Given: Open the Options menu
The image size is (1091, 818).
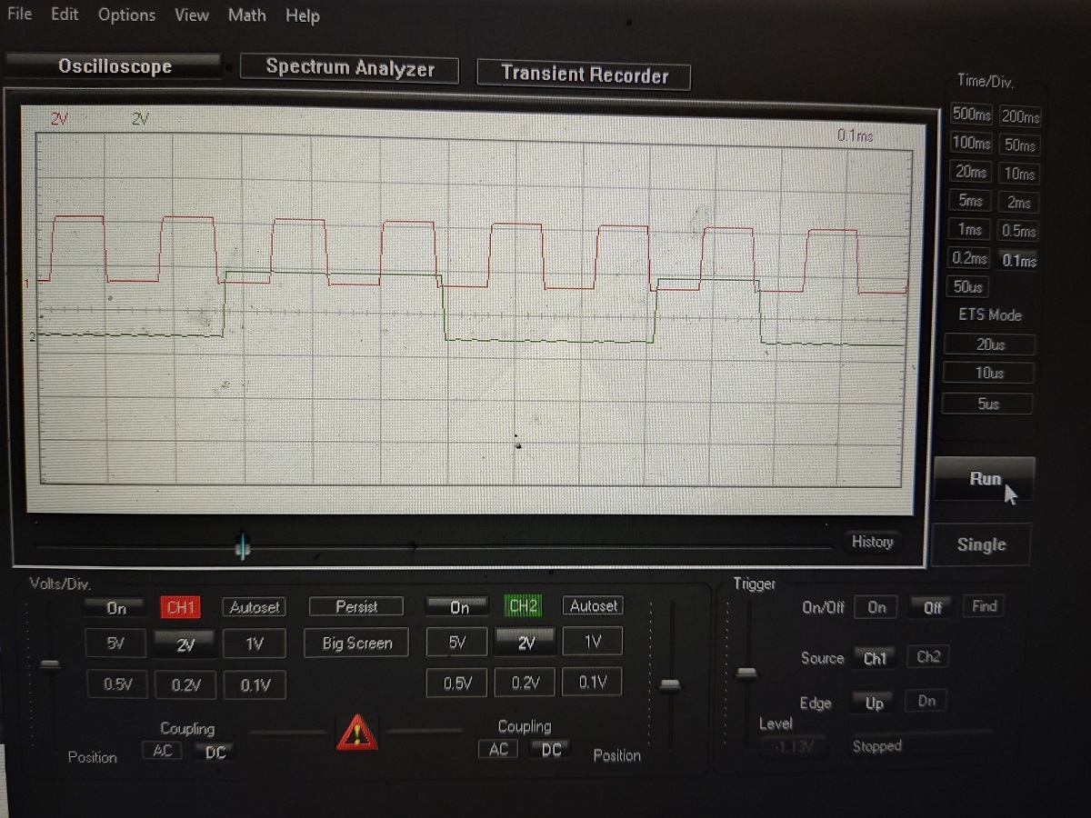Looking at the screenshot, I should point(126,15).
